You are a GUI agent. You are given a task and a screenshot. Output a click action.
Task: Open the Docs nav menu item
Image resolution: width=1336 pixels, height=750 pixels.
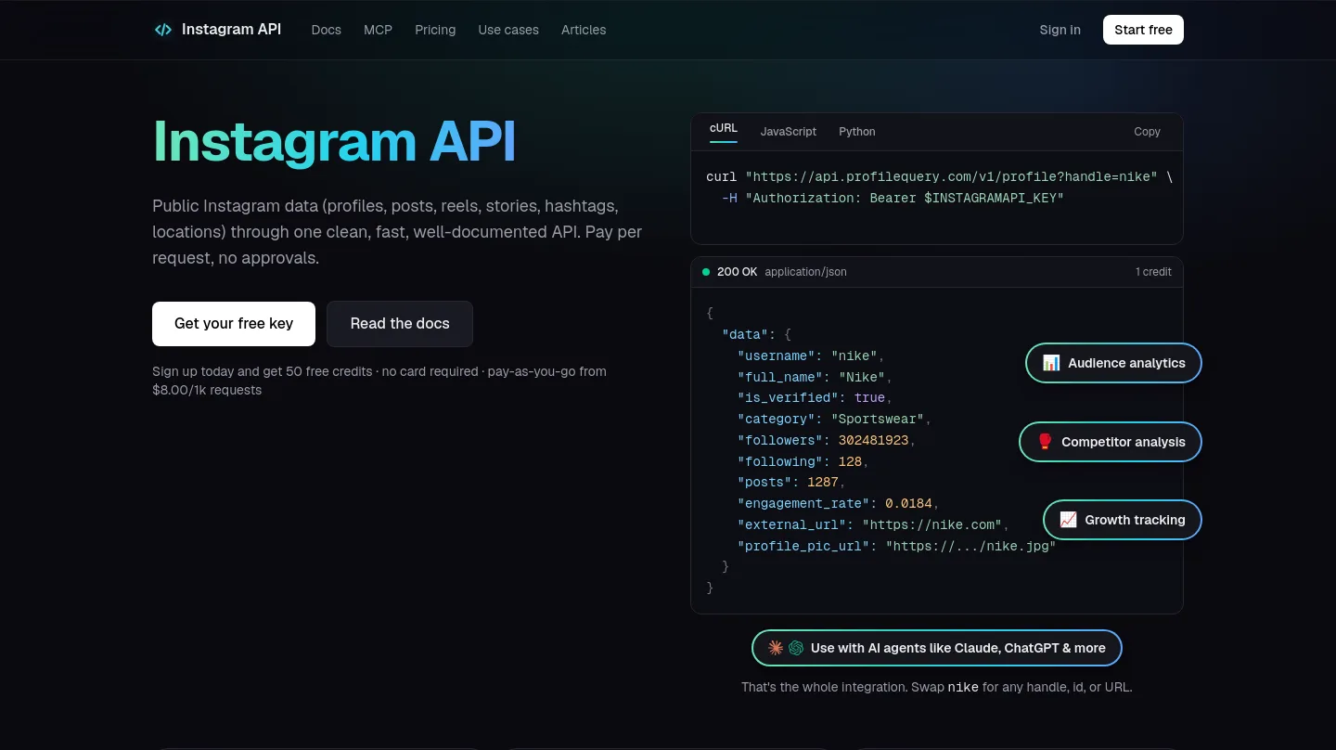pos(327,30)
